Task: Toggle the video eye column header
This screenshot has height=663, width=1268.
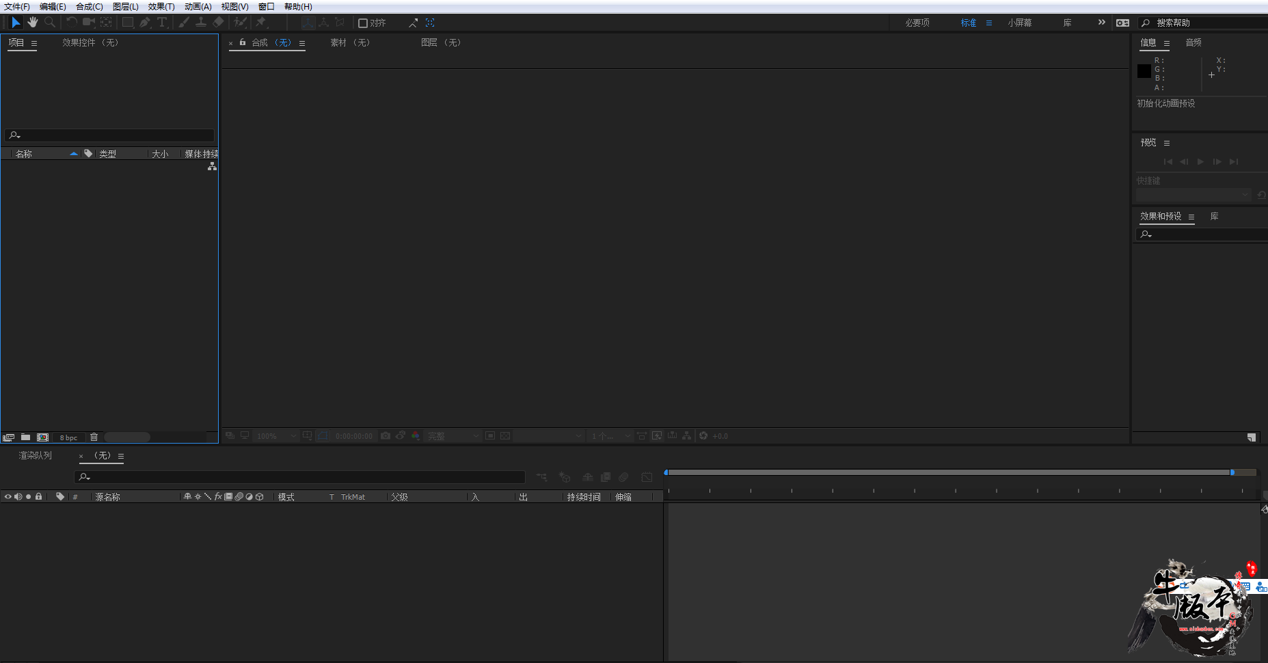Action: pyautogui.click(x=8, y=497)
